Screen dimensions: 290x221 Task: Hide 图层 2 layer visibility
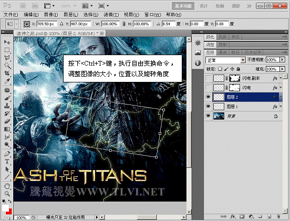209,97
